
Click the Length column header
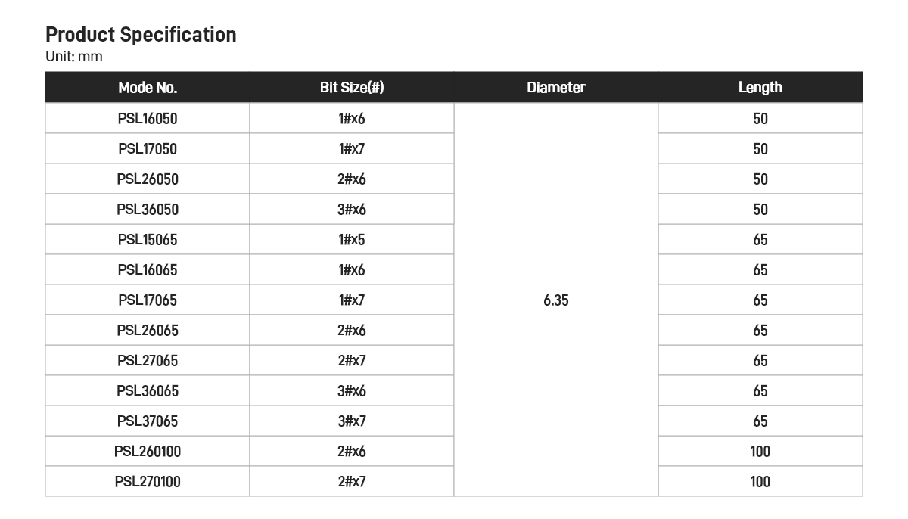(x=760, y=88)
